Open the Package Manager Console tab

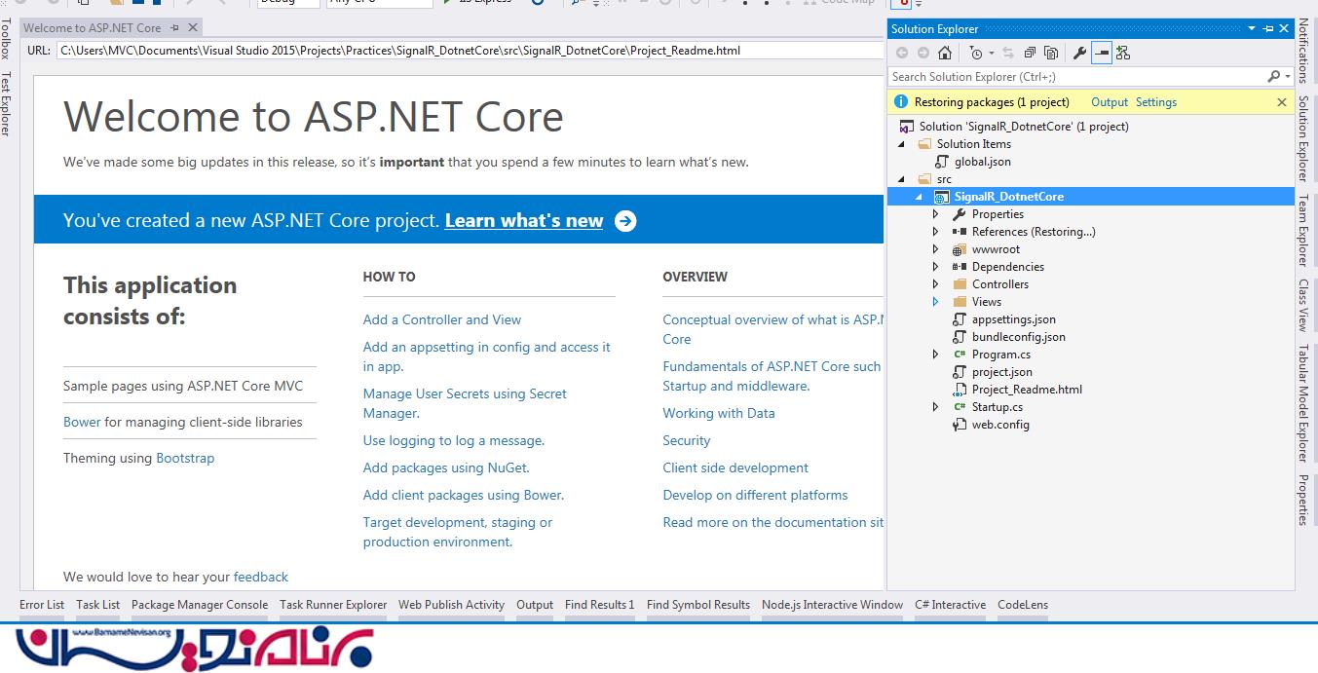pyautogui.click(x=199, y=605)
